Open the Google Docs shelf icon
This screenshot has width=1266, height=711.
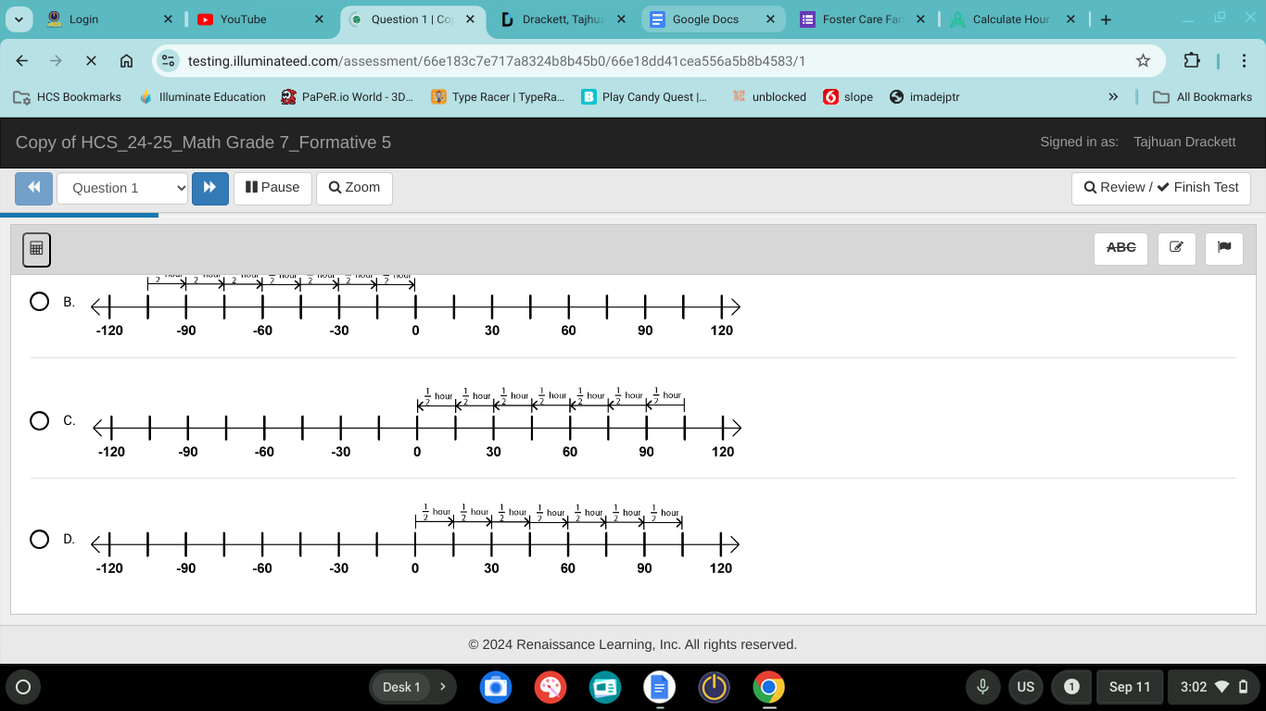[659, 687]
